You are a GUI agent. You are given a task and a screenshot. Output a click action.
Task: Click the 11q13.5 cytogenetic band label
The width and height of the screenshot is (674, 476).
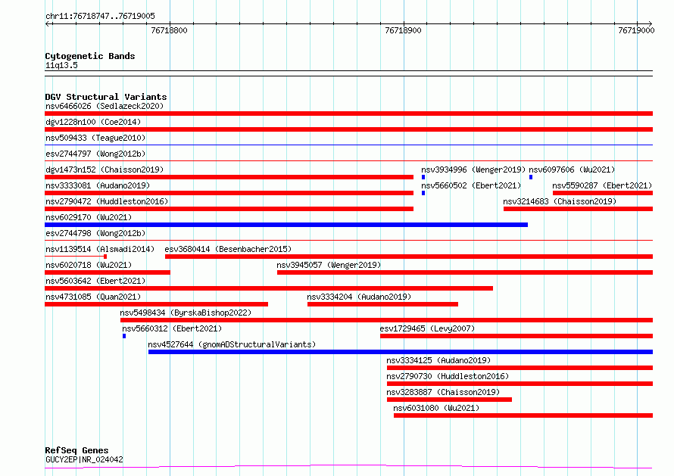61,65
